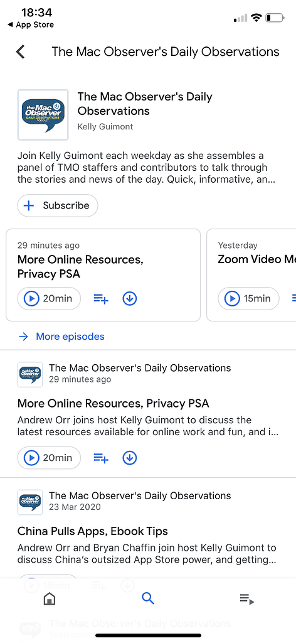The height and width of the screenshot is (643, 296).
Task: Tap the Kelly Guimont author name
Action: 105,127
